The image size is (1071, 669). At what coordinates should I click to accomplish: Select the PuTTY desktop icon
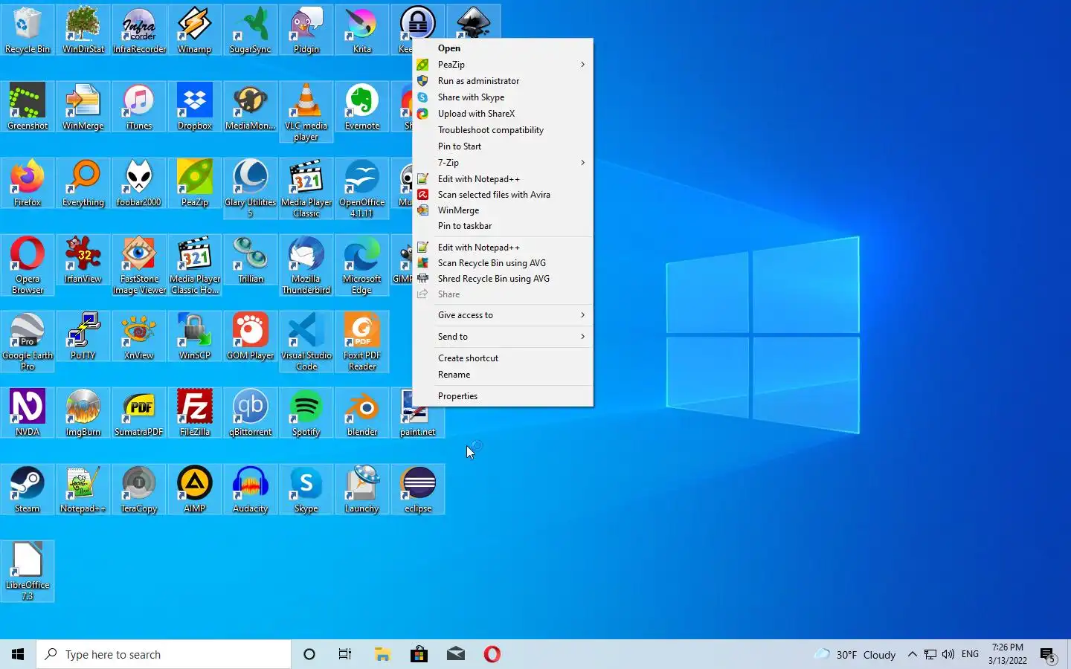point(83,337)
